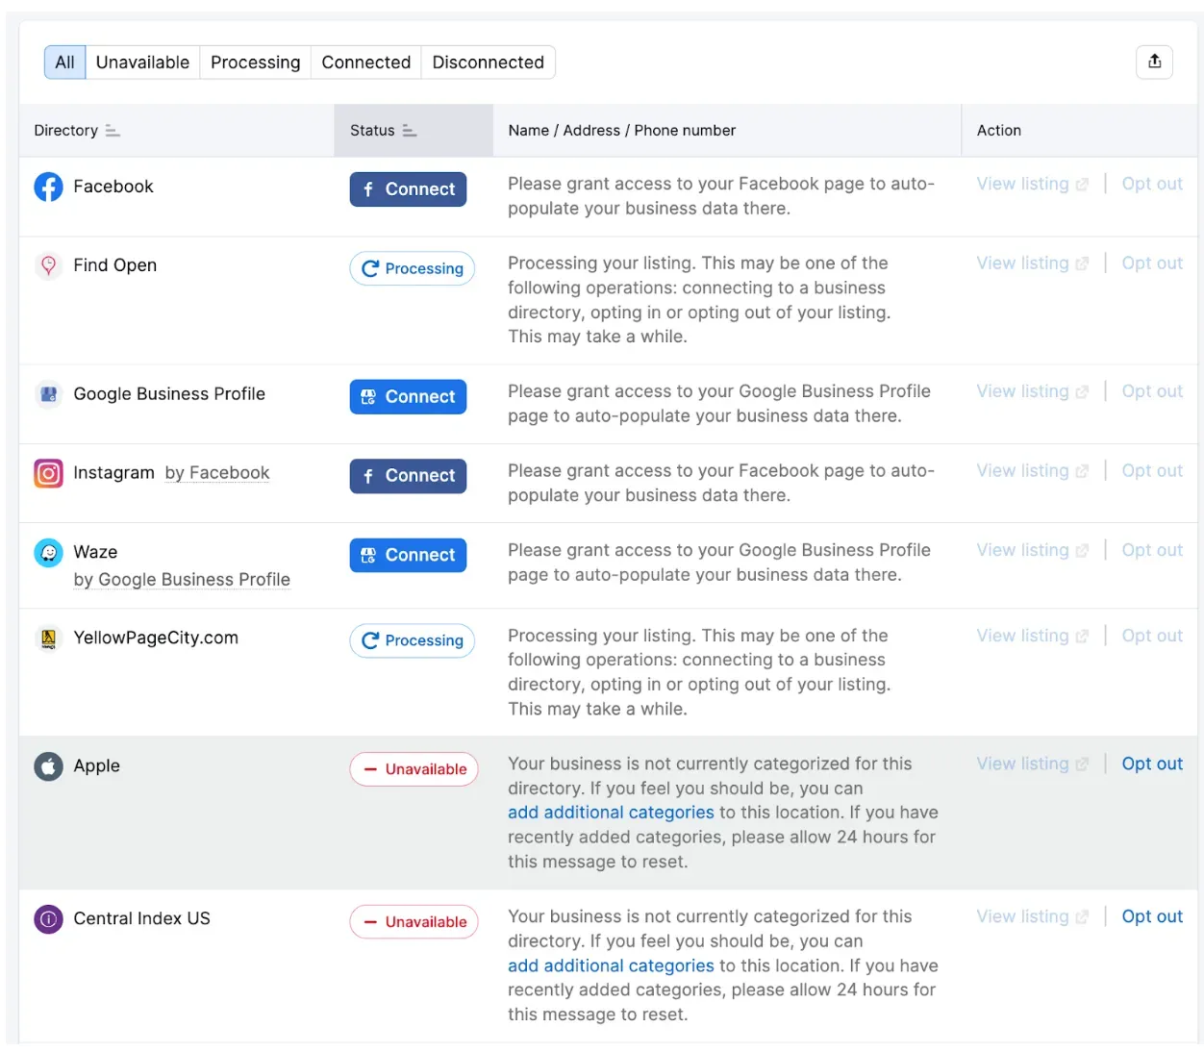Show the Disconnected filter tab

(x=488, y=63)
